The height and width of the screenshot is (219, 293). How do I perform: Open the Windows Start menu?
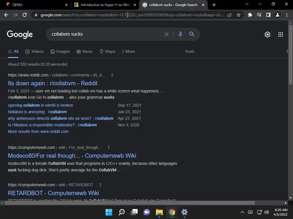coord(109,212)
